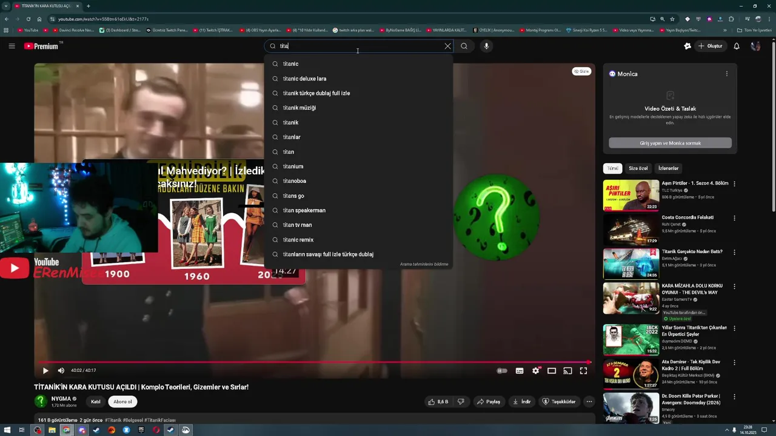This screenshot has height=436, width=776.
Task: Open the YouTube hamburger guide menu
Action: [x=12, y=46]
